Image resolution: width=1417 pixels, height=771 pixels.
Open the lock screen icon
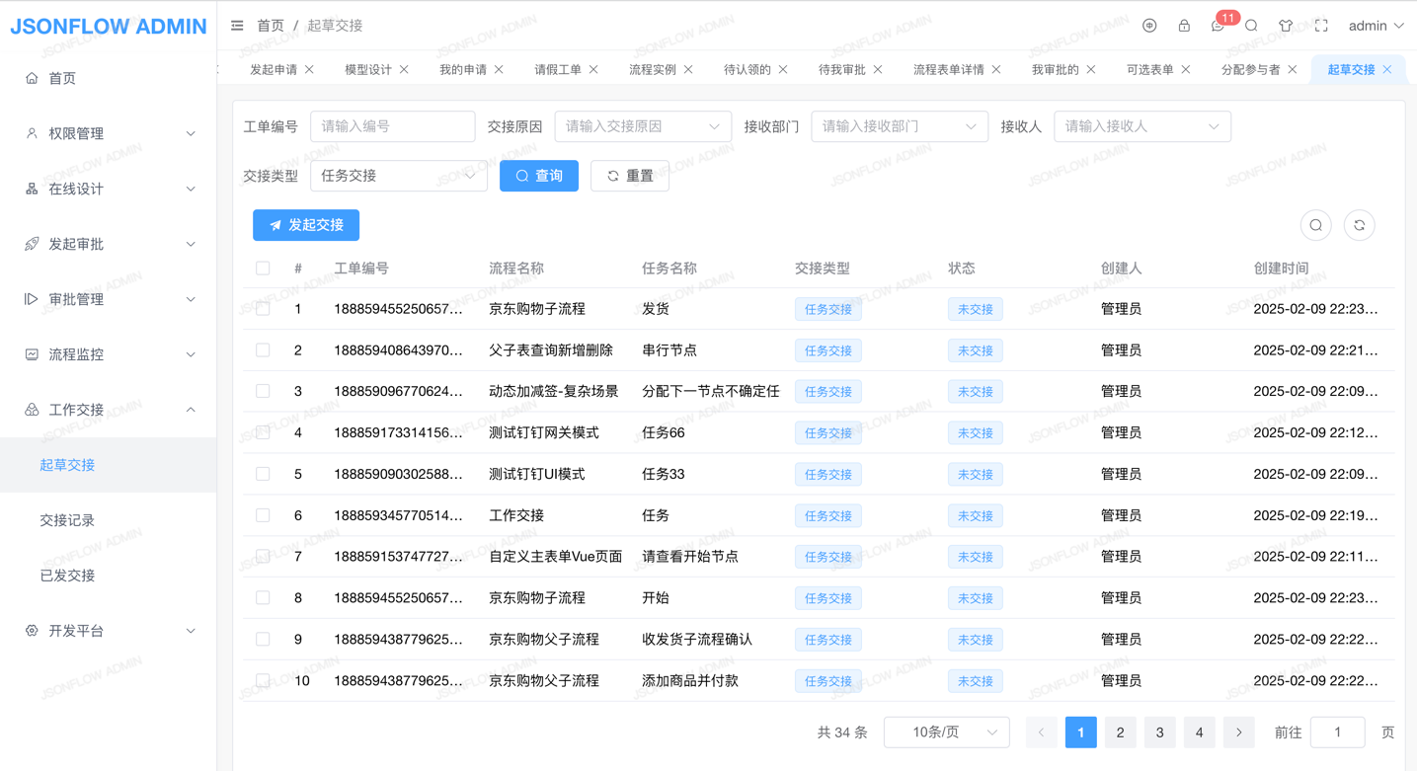click(x=1184, y=26)
